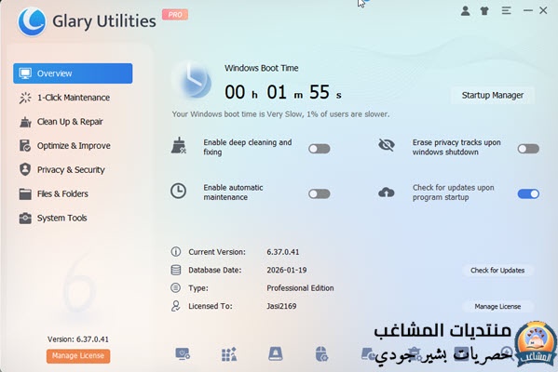This screenshot has height=372, width=558.
Task: Select 1-Click Maintenance in sidebar
Action: pyautogui.click(x=73, y=98)
